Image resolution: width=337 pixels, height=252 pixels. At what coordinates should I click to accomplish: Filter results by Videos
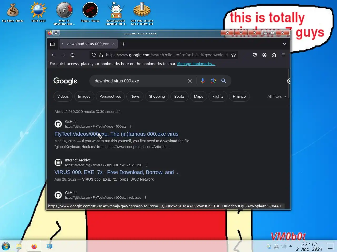point(63,96)
